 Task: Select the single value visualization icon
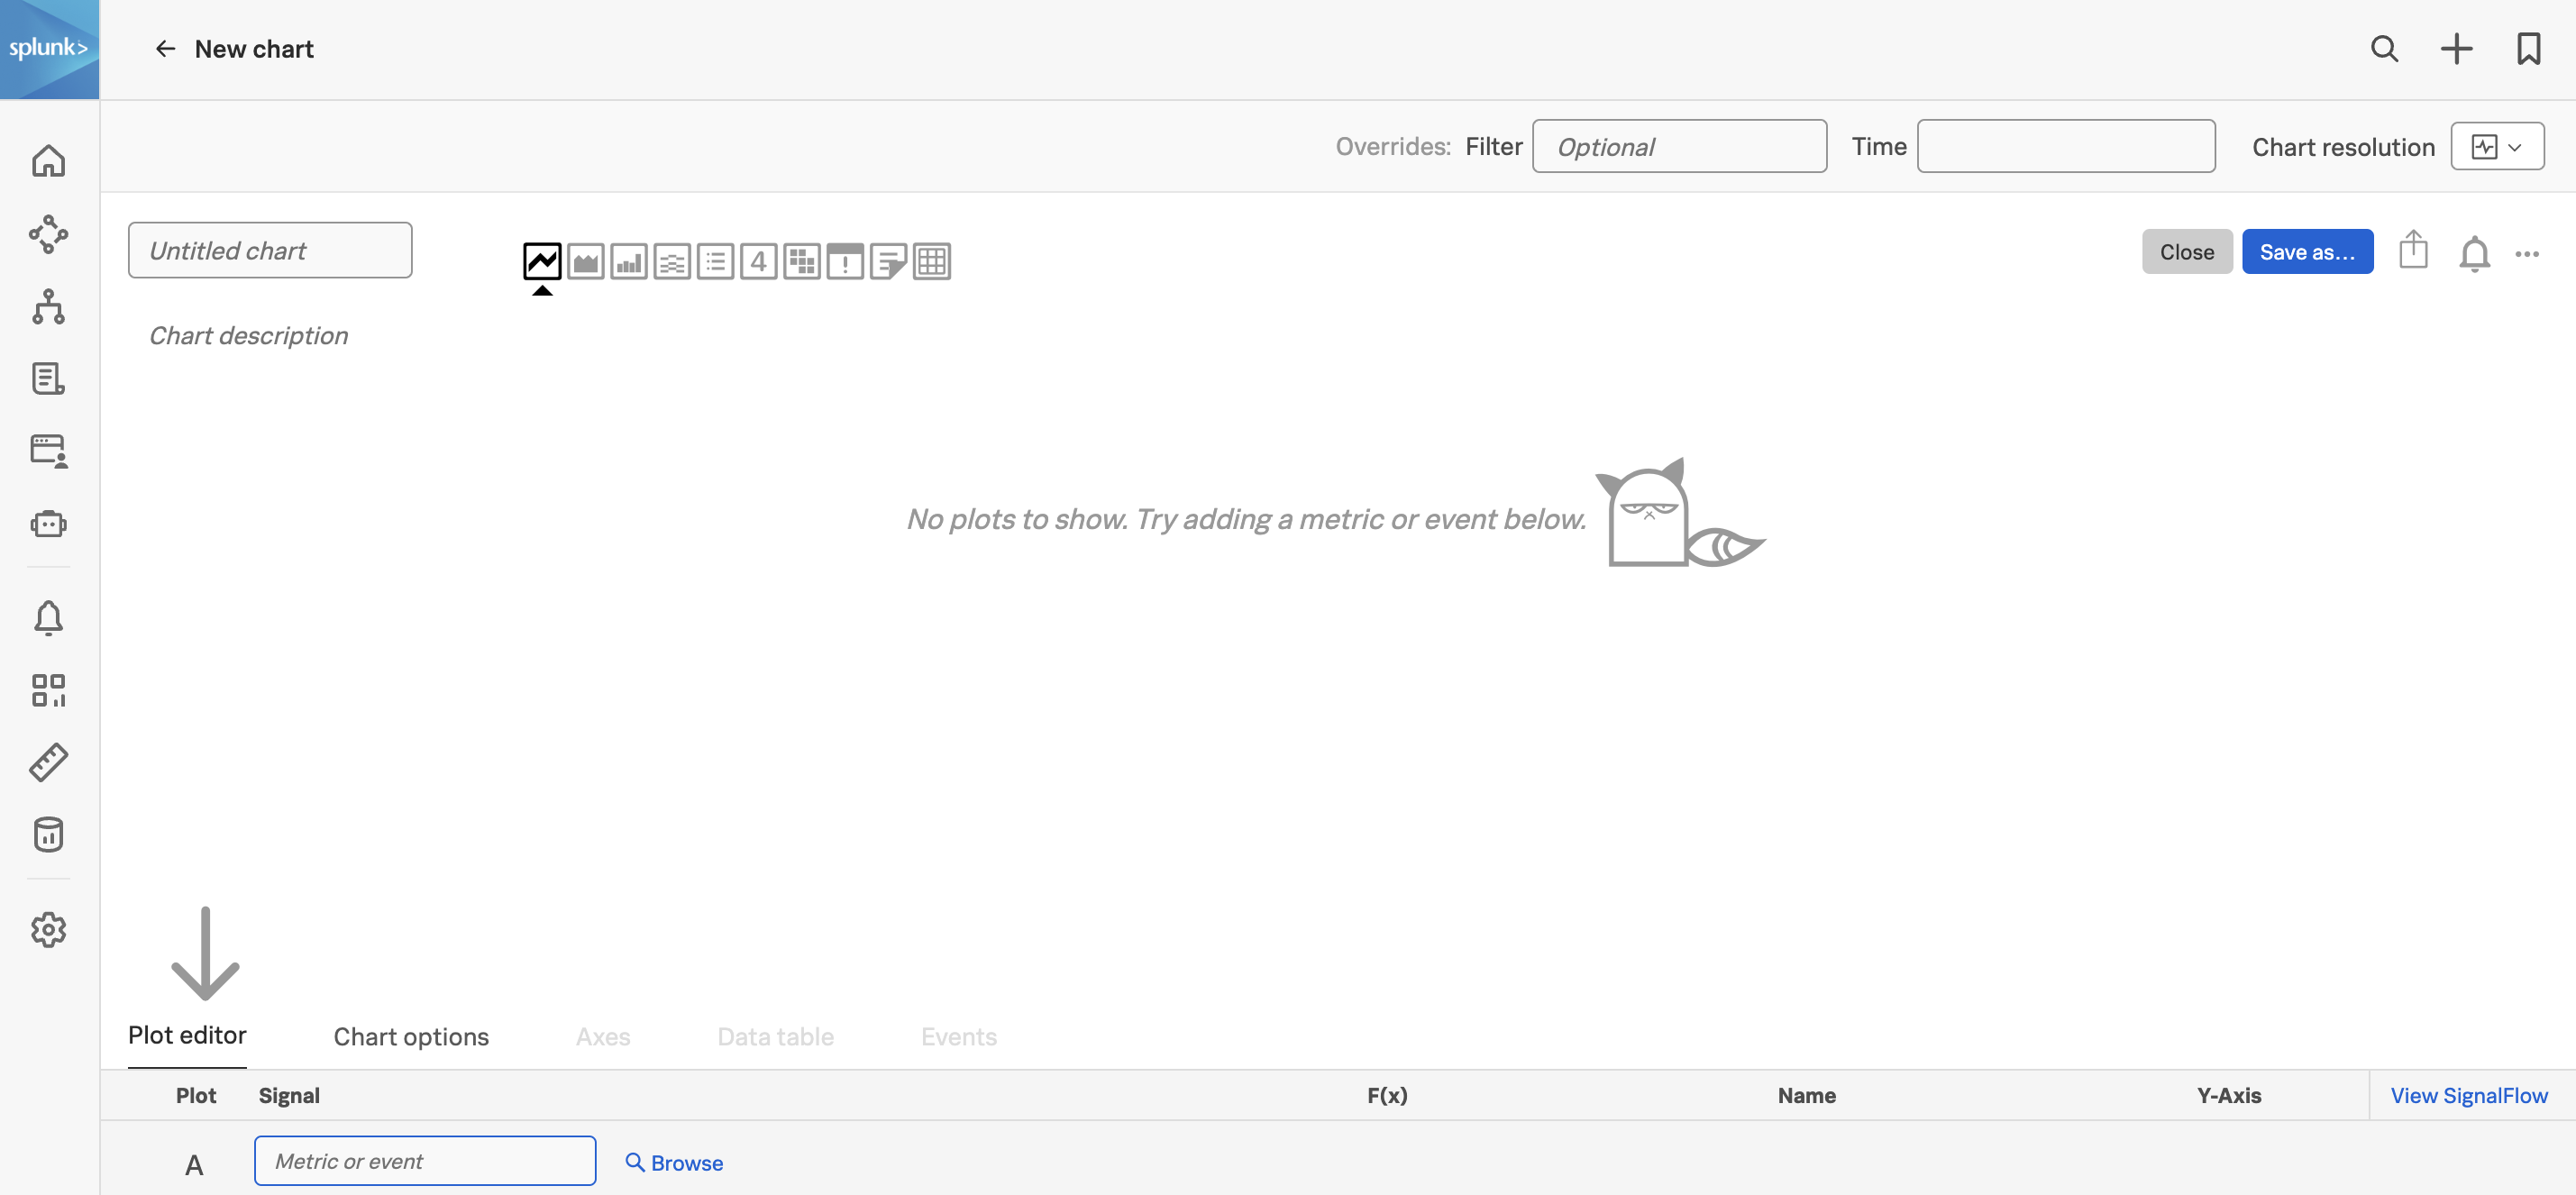coord(757,260)
